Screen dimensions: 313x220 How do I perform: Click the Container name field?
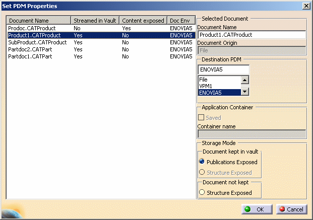click(x=252, y=134)
